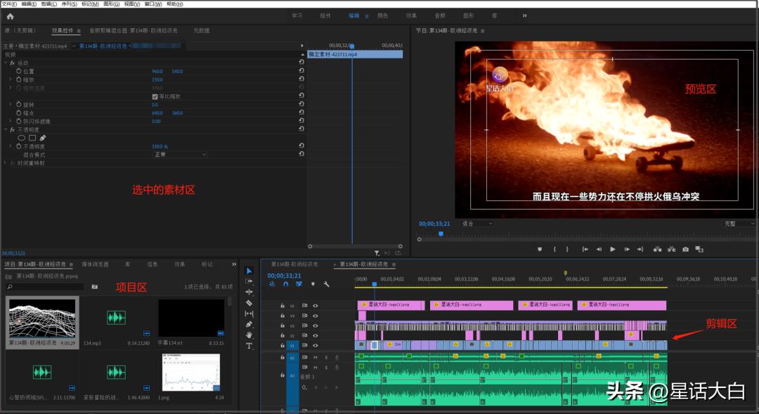
Task: Hide track V1 with its eye icon
Action: 316,345
